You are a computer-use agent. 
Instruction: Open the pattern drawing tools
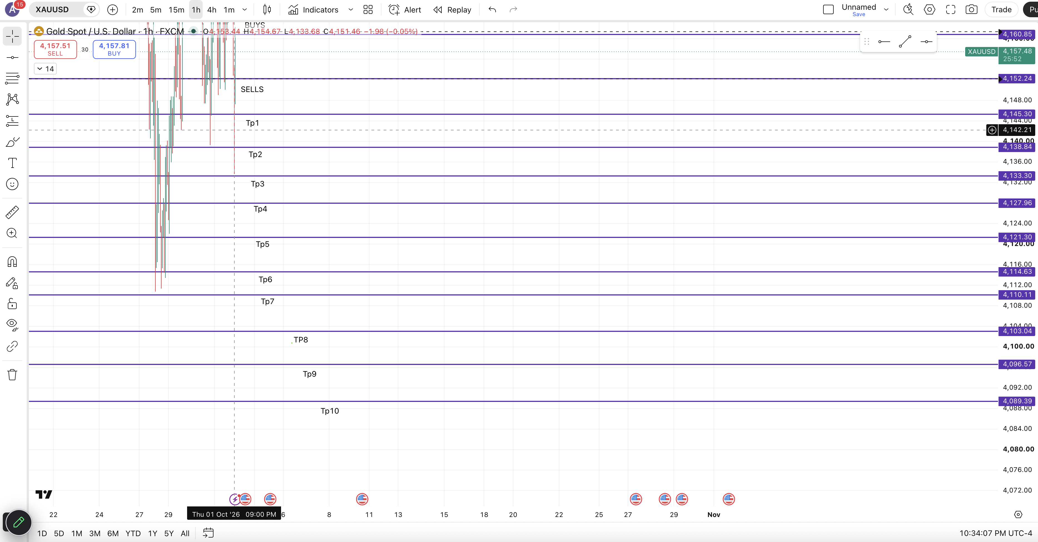coord(12,99)
